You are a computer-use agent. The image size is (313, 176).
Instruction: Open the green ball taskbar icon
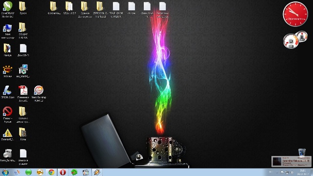tap(28, 172)
